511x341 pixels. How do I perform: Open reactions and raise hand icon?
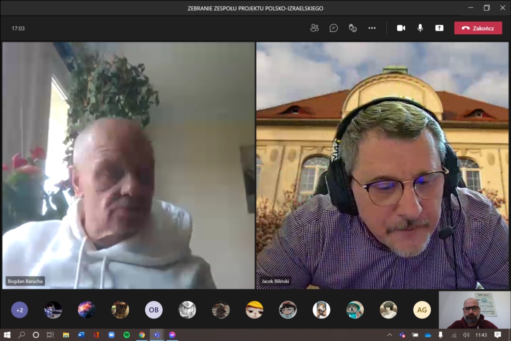click(353, 28)
